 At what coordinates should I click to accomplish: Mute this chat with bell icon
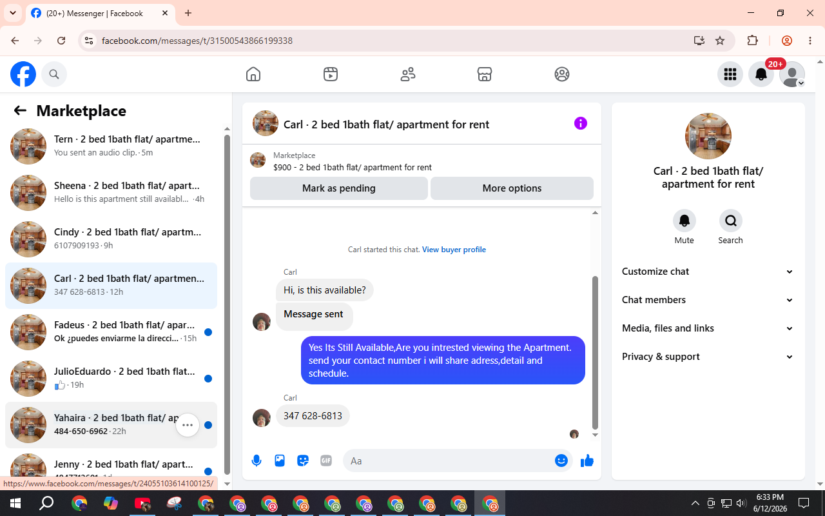[684, 221]
